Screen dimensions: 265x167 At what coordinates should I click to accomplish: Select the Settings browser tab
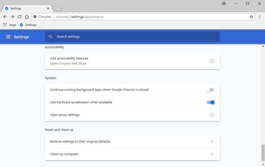click(x=23, y=8)
